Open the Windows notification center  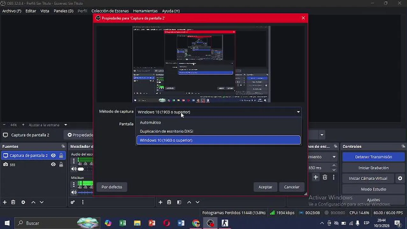(397, 223)
